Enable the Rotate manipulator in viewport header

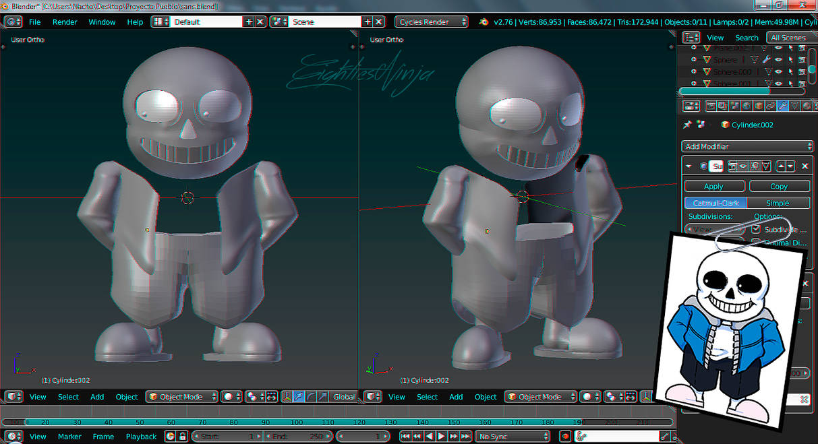click(310, 397)
